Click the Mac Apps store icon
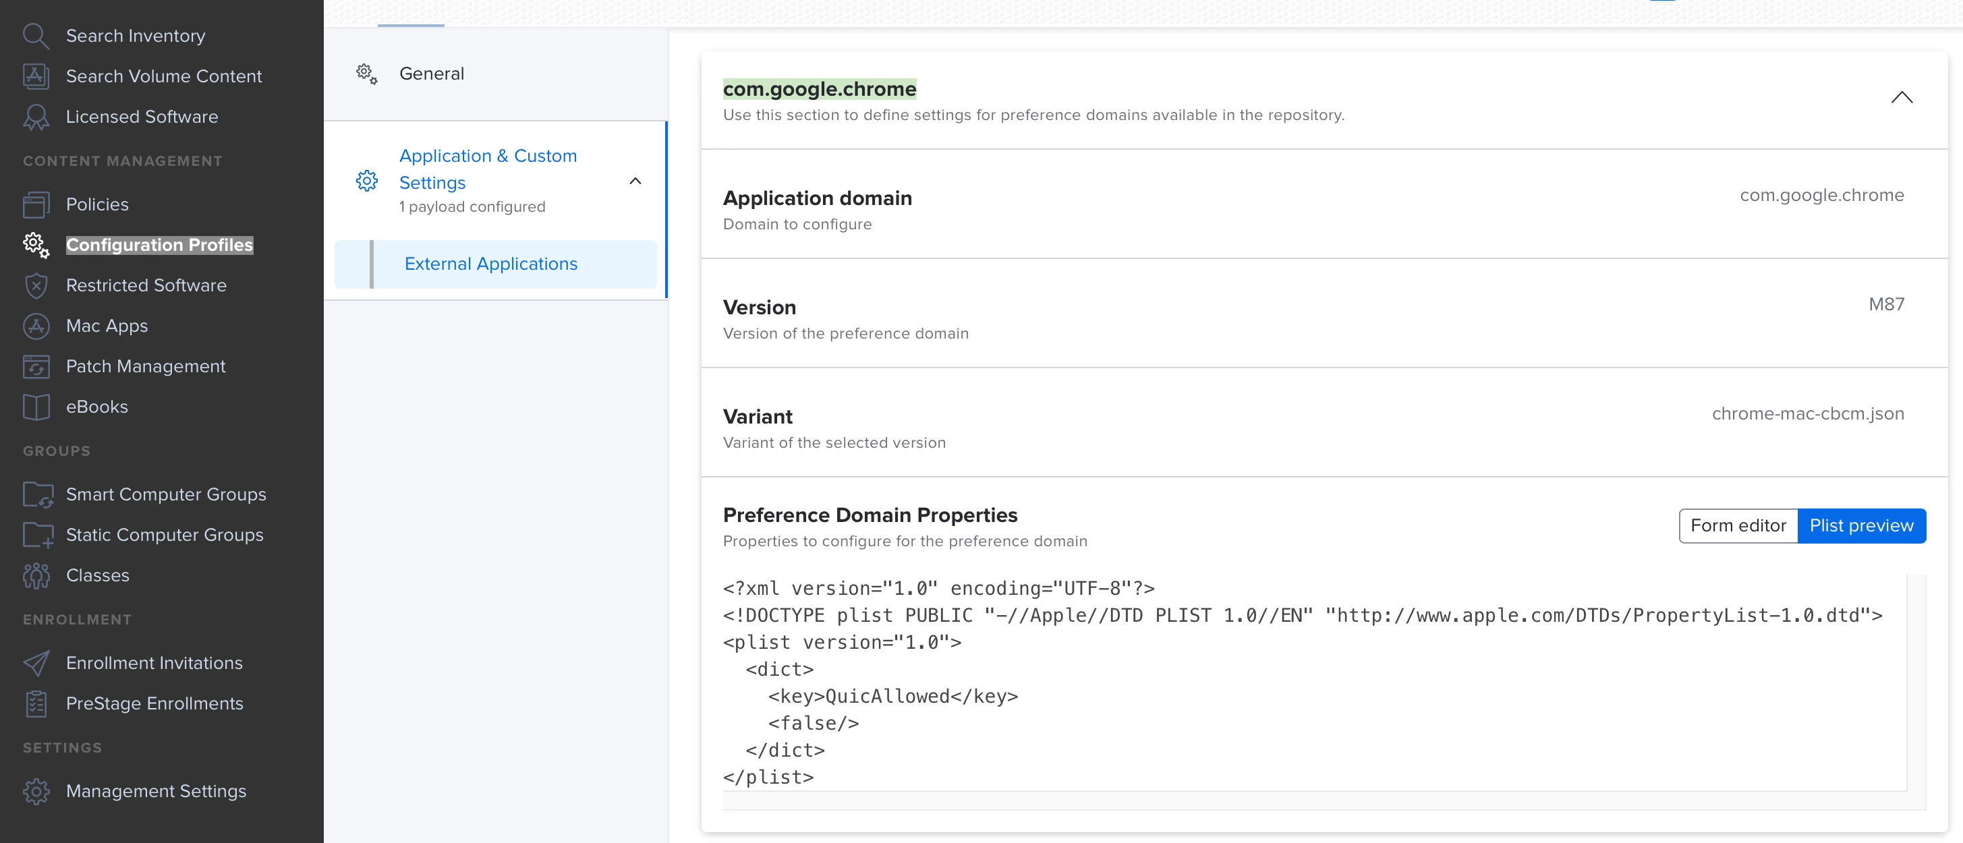Viewport: 1963px width, 843px height. 36,326
